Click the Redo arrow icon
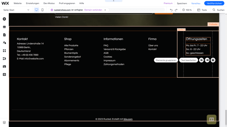The height and width of the screenshot is (127, 227). tap(176, 10)
